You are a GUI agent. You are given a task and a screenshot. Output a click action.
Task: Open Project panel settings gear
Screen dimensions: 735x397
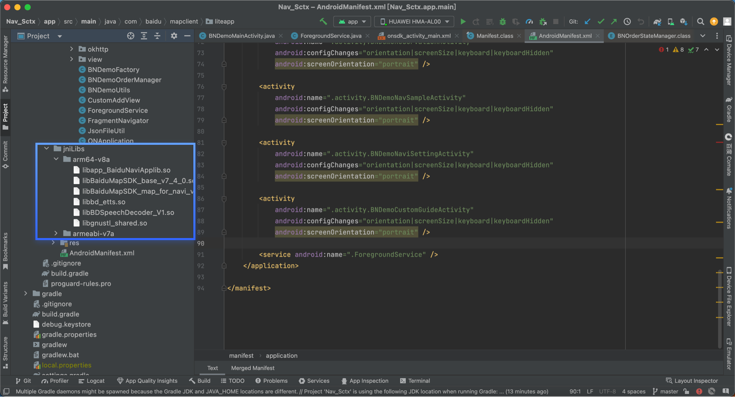point(174,36)
